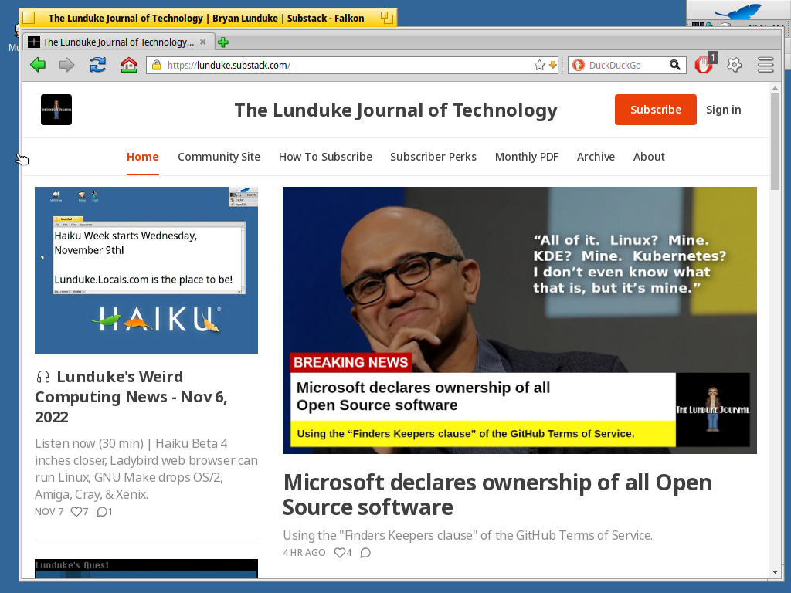Open the DuckDuckGo search engine icon menu
791x593 pixels.
[x=578, y=65]
